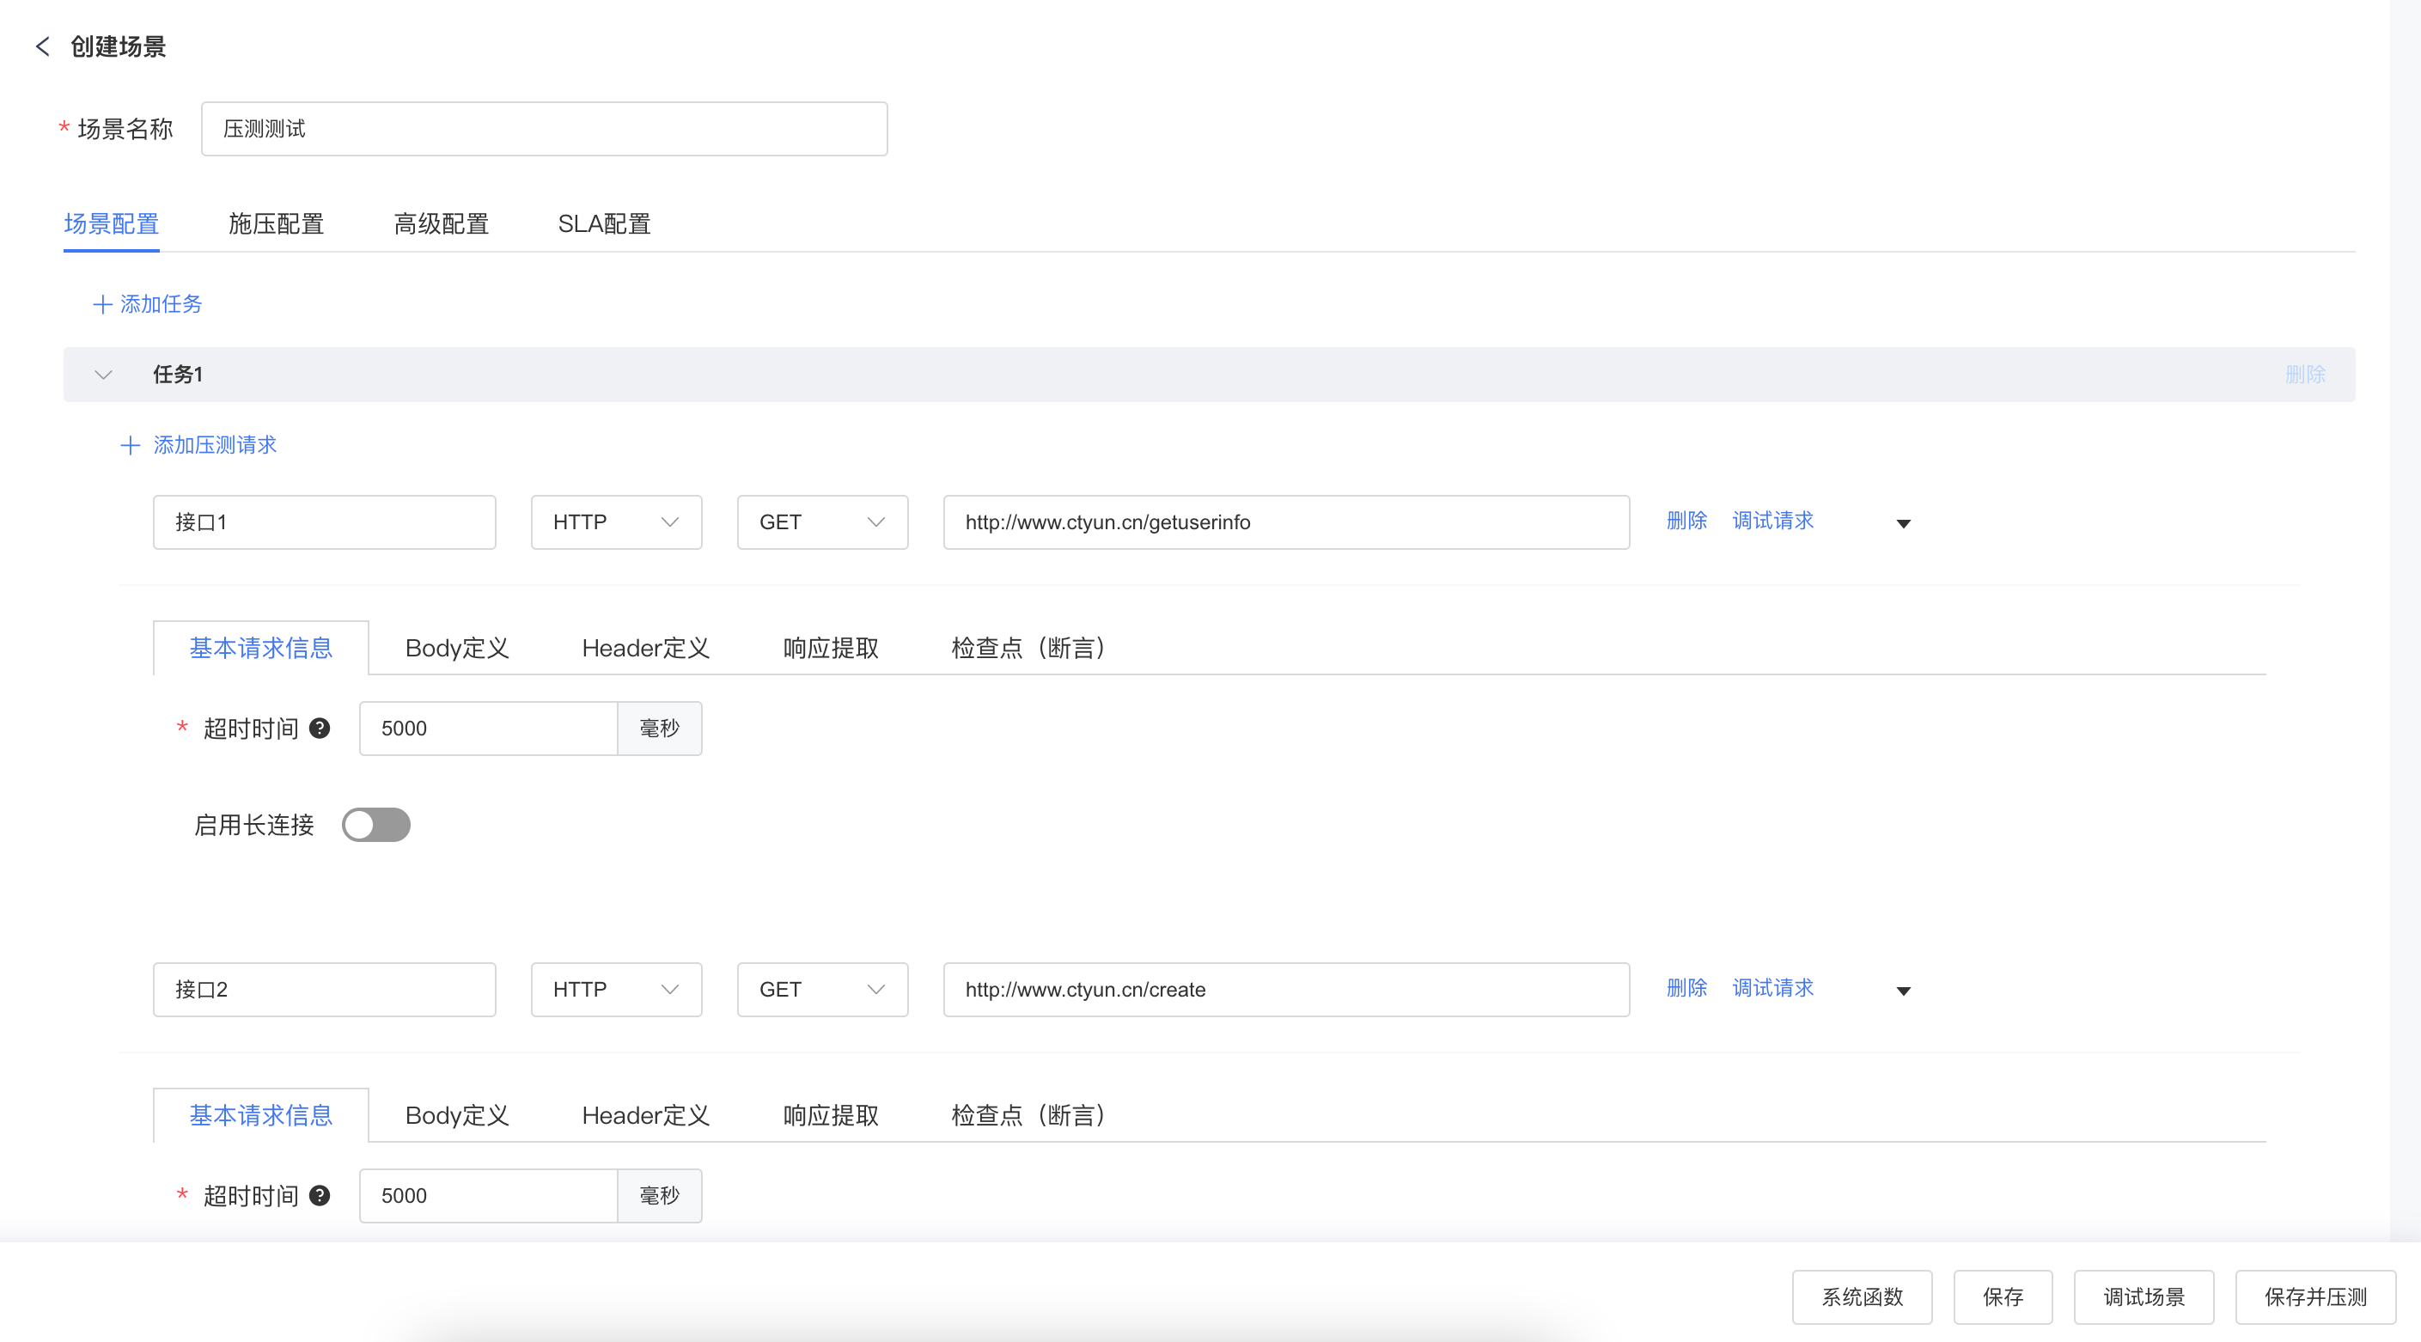2421x1342 pixels.
Task: Click the plus icon for 添加任务
Action: point(102,304)
